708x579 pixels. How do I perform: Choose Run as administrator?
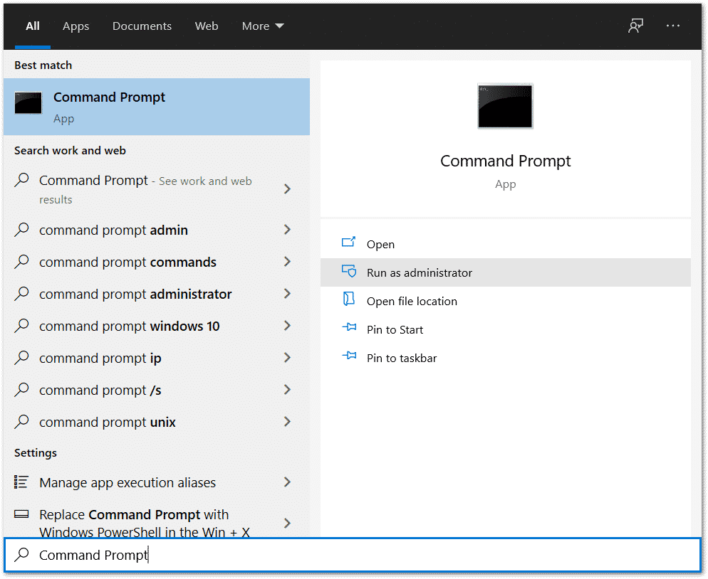click(x=506, y=272)
